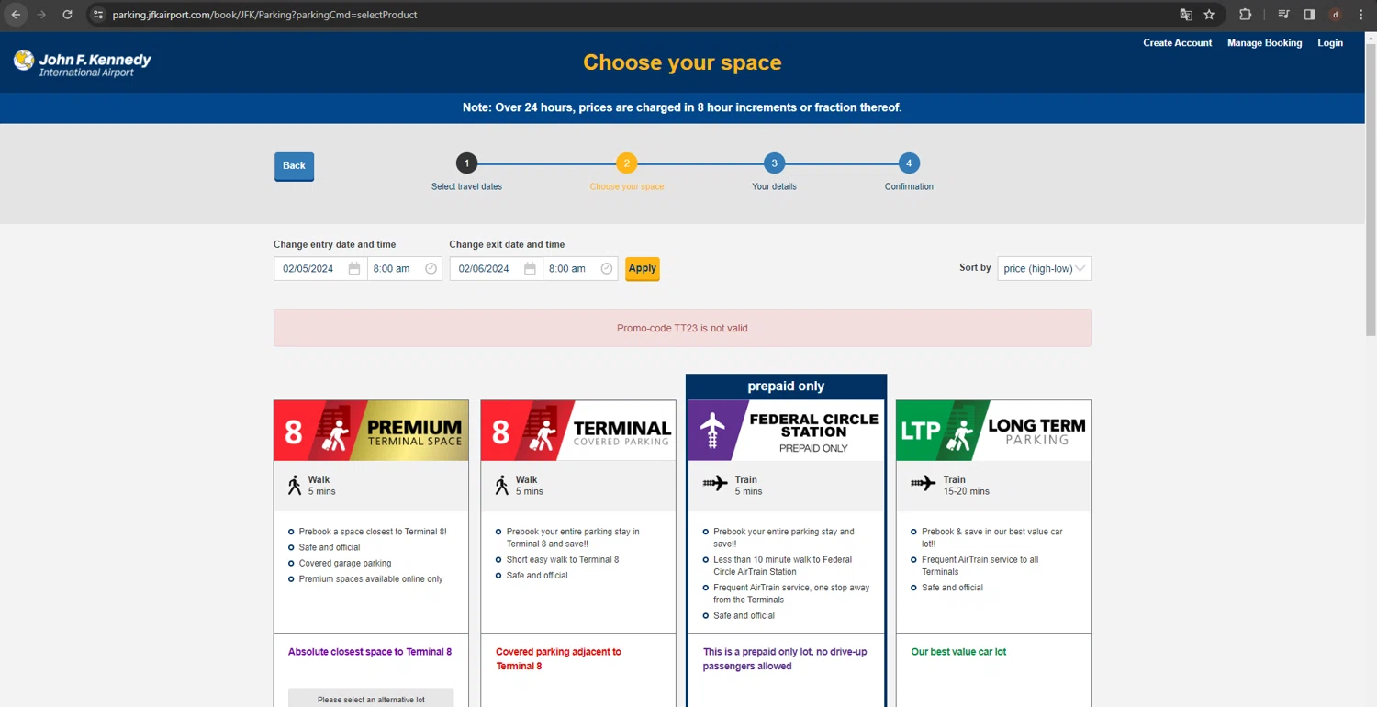Select step 2 Choose your space
The width and height of the screenshot is (1377, 707).
point(626,163)
